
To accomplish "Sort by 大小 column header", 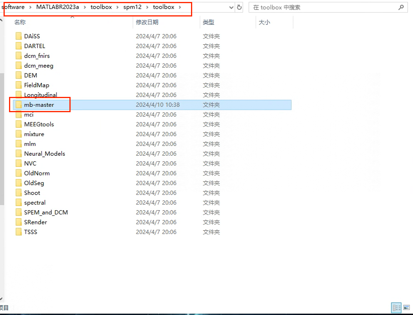I will click(264, 22).
